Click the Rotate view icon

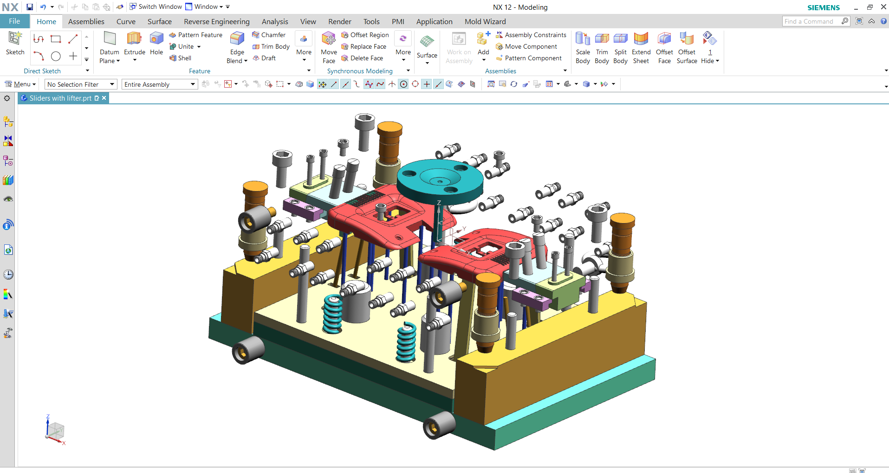point(513,84)
